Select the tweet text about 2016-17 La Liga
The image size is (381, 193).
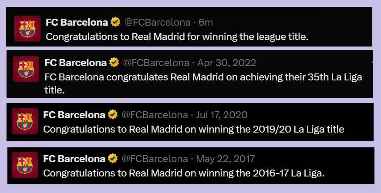[x=184, y=173]
